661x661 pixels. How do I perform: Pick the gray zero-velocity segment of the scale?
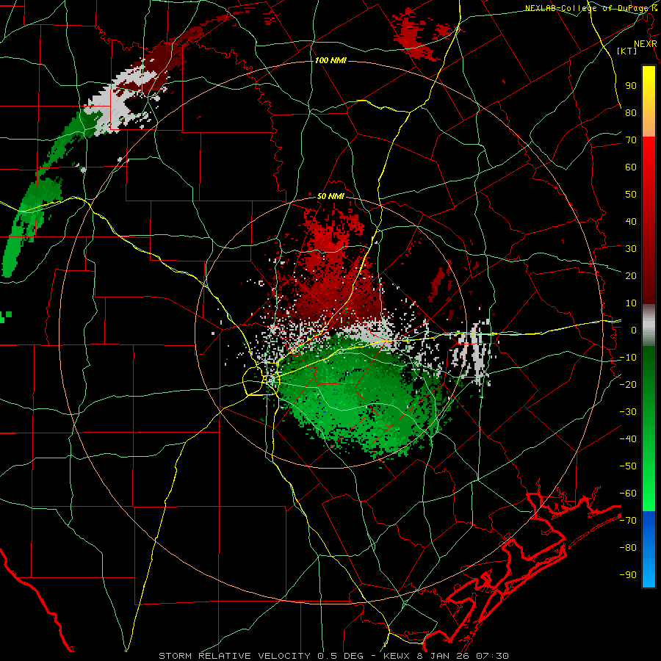pyautogui.click(x=649, y=325)
